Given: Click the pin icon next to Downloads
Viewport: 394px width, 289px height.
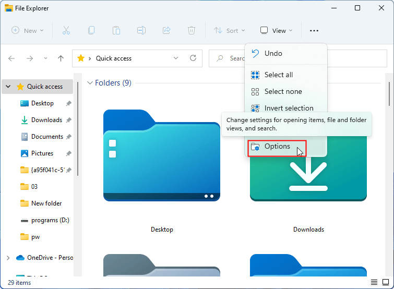Looking at the screenshot, I should 68,120.
